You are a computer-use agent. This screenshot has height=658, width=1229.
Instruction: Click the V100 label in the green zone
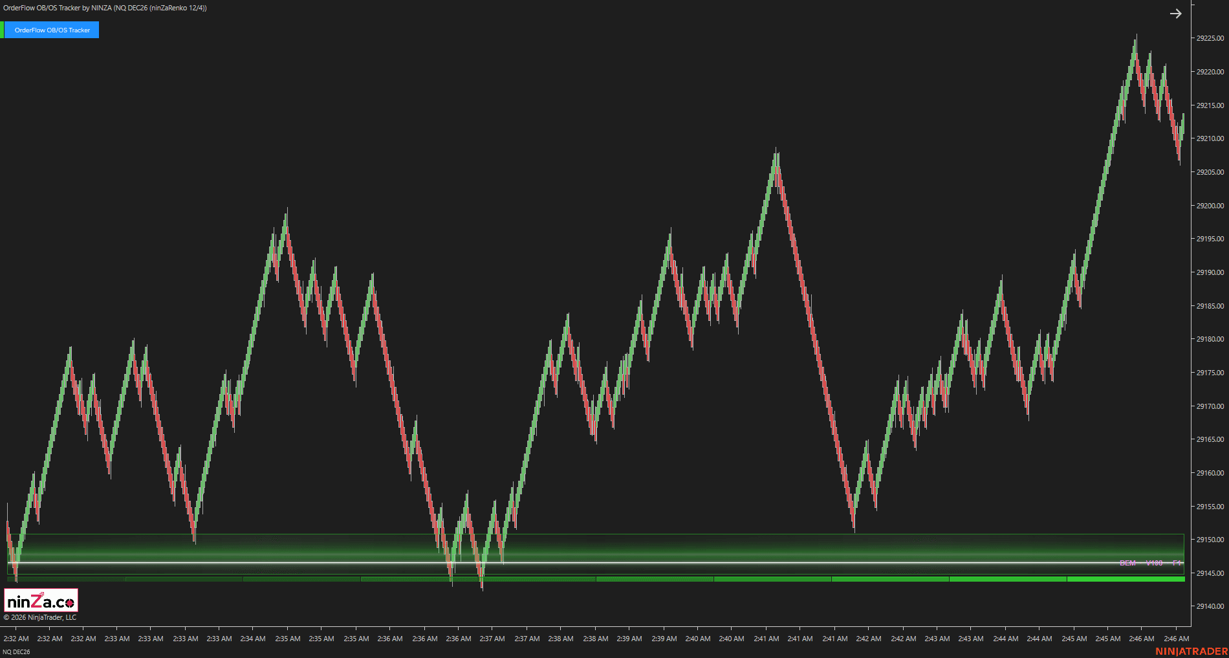[x=1155, y=563]
